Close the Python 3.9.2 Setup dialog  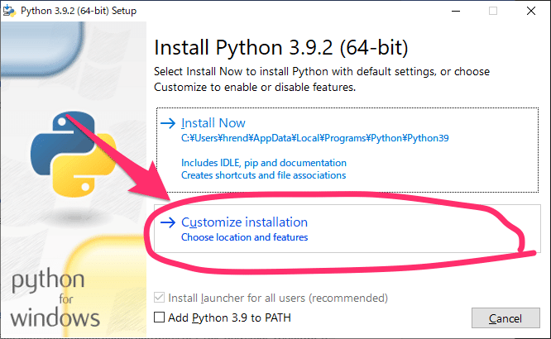click(531, 12)
